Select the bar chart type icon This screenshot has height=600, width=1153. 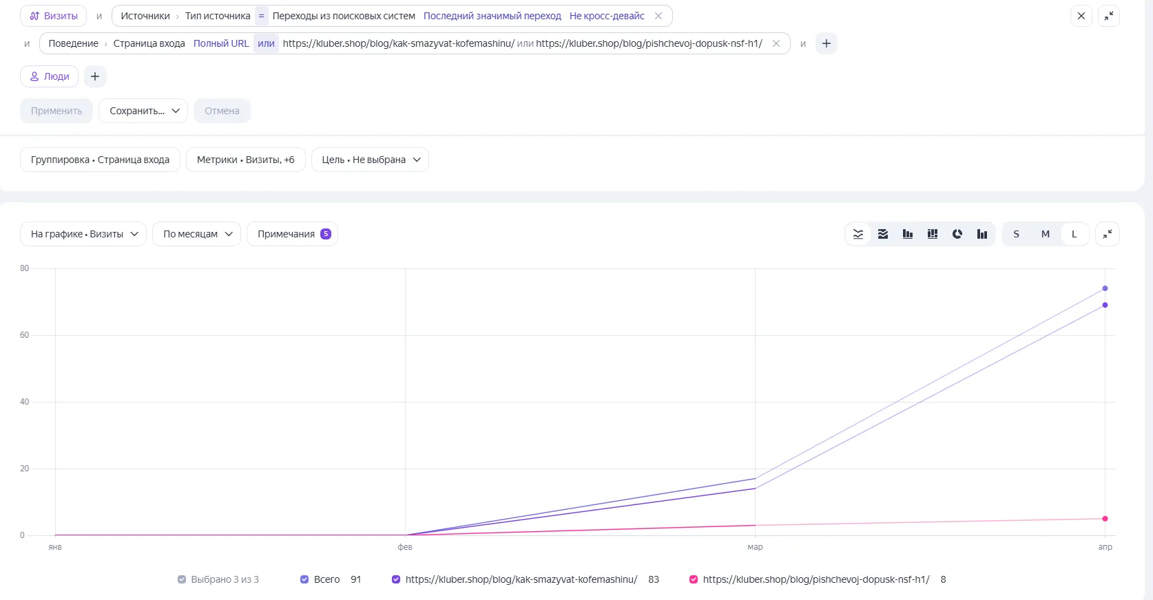908,234
